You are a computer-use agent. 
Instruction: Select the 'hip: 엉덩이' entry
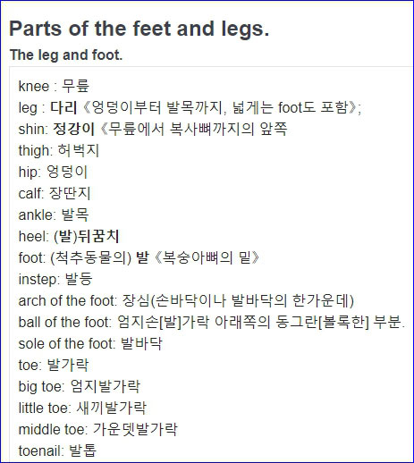53,172
